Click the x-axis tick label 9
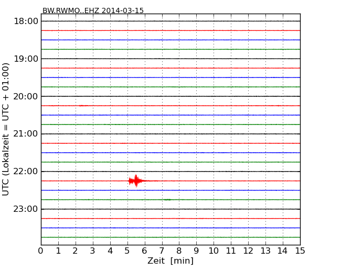Viewport: 341px width, 272px height. point(196,251)
